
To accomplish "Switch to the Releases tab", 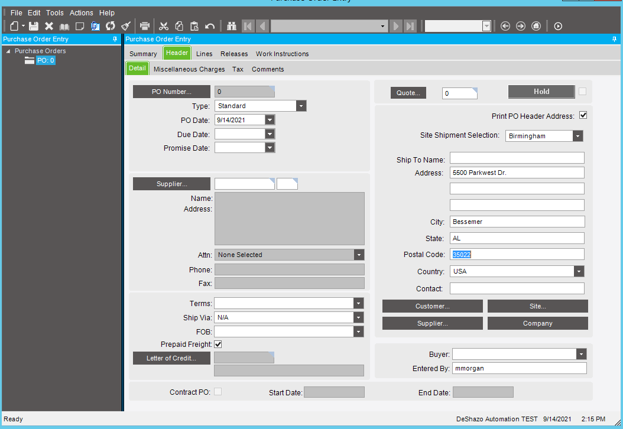I will 234,54.
